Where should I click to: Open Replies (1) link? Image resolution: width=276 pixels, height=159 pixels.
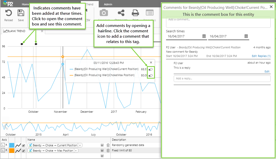pyautogui.click(x=264, y=56)
